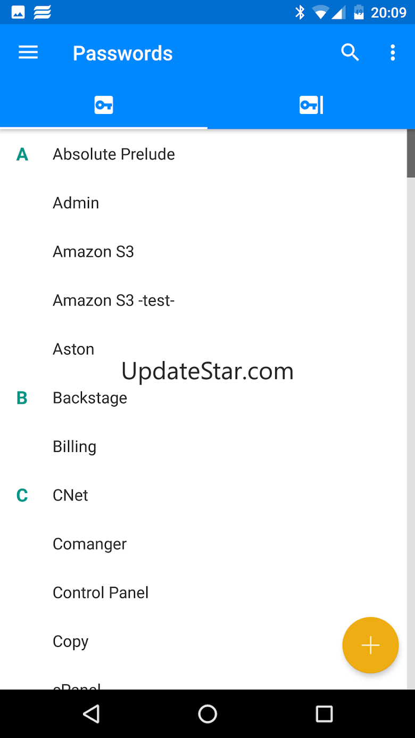Screen dimensions: 415x738
Task: Tap the Android home circle button
Action: tap(207, 714)
